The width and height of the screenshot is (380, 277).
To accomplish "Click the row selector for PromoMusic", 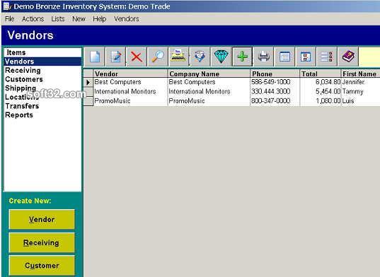I will coord(88,101).
